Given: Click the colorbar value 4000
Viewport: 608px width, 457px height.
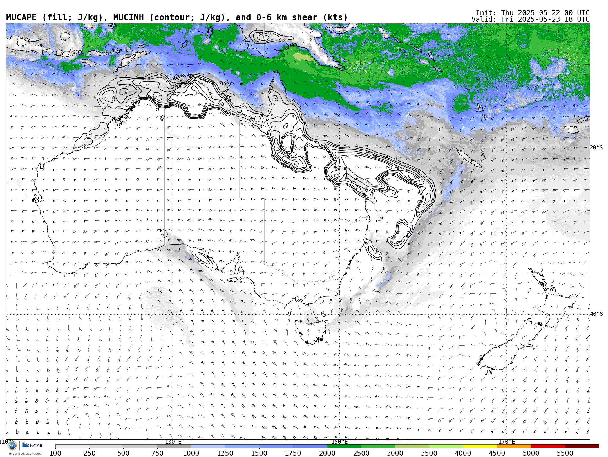Looking at the screenshot, I should pyautogui.click(x=463, y=453).
